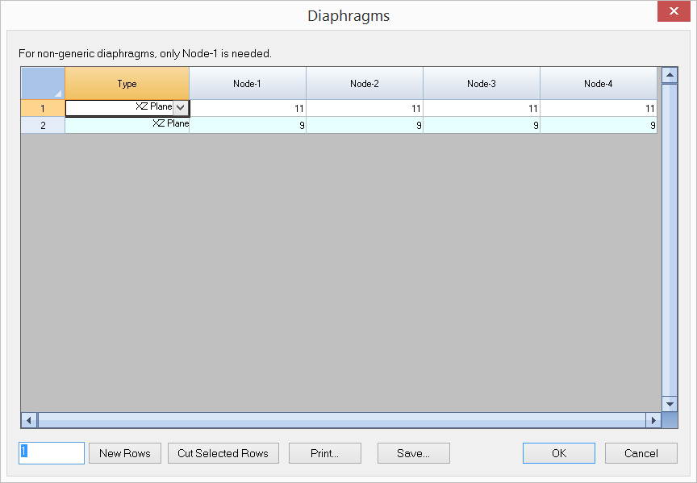Click the Node-4 cell in row 1
The width and height of the screenshot is (697, 483).
pos(598,107)
